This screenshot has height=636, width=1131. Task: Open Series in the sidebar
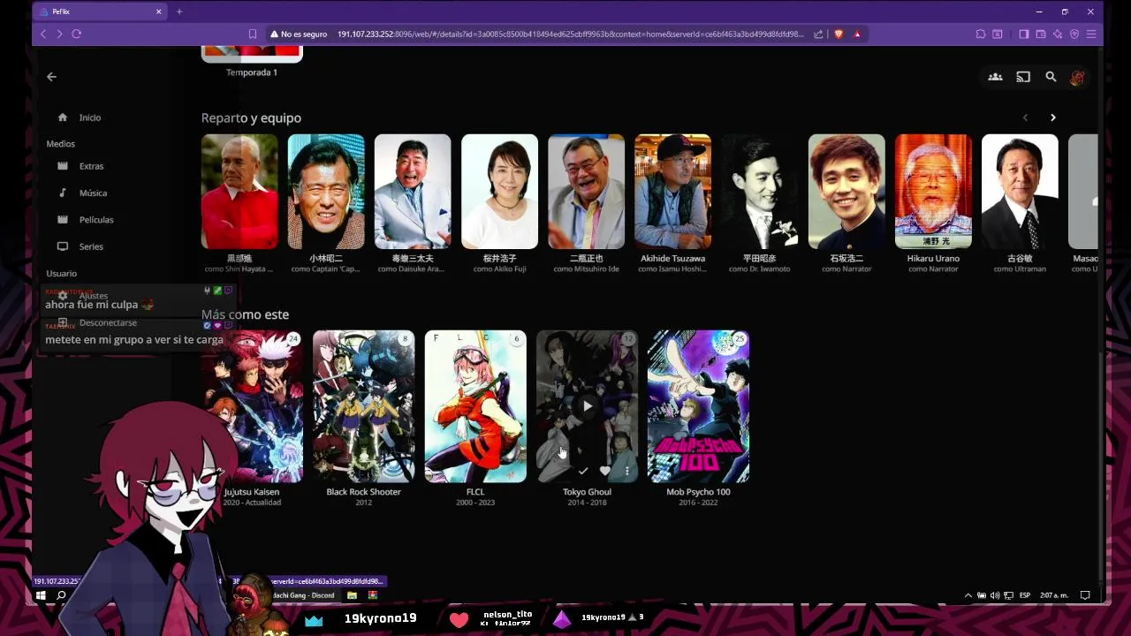tap(91, 246)
